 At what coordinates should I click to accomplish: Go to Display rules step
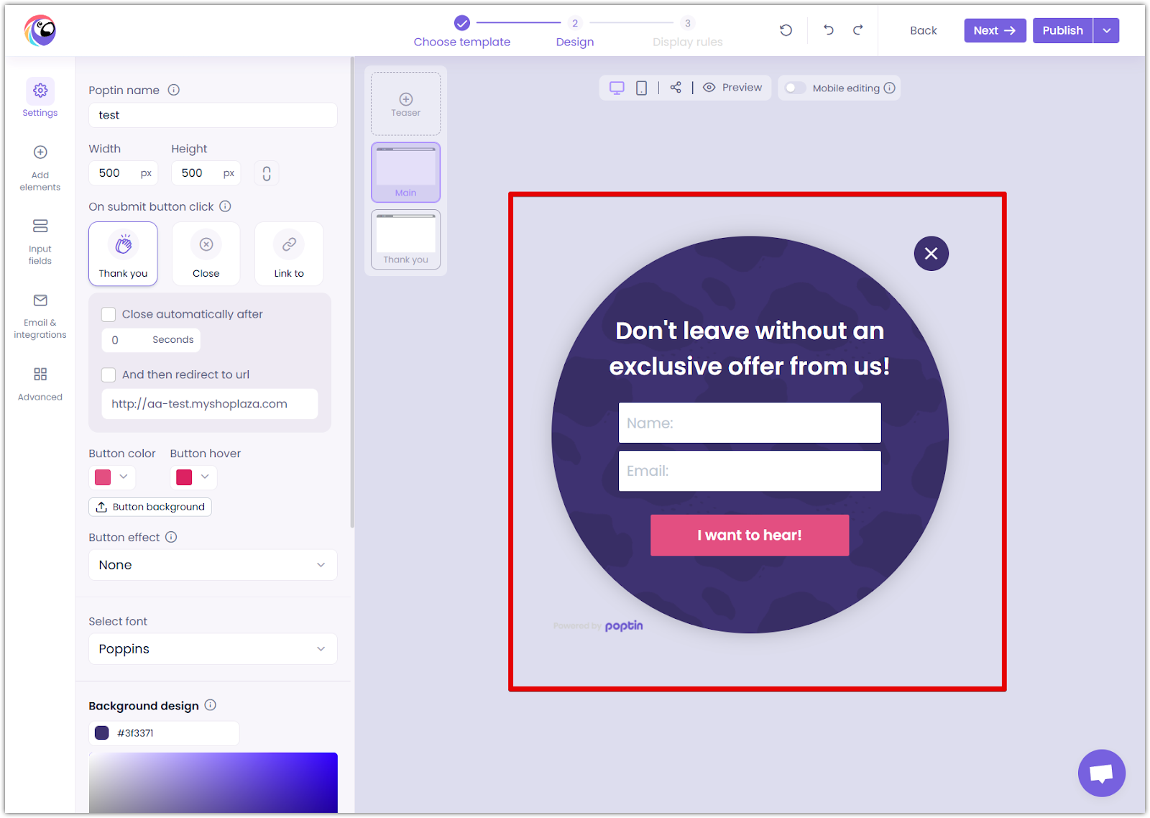[687, 32]
